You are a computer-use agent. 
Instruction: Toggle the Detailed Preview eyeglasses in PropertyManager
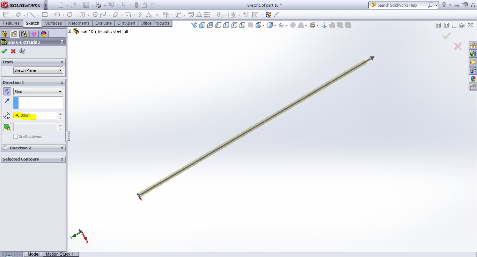22,51
